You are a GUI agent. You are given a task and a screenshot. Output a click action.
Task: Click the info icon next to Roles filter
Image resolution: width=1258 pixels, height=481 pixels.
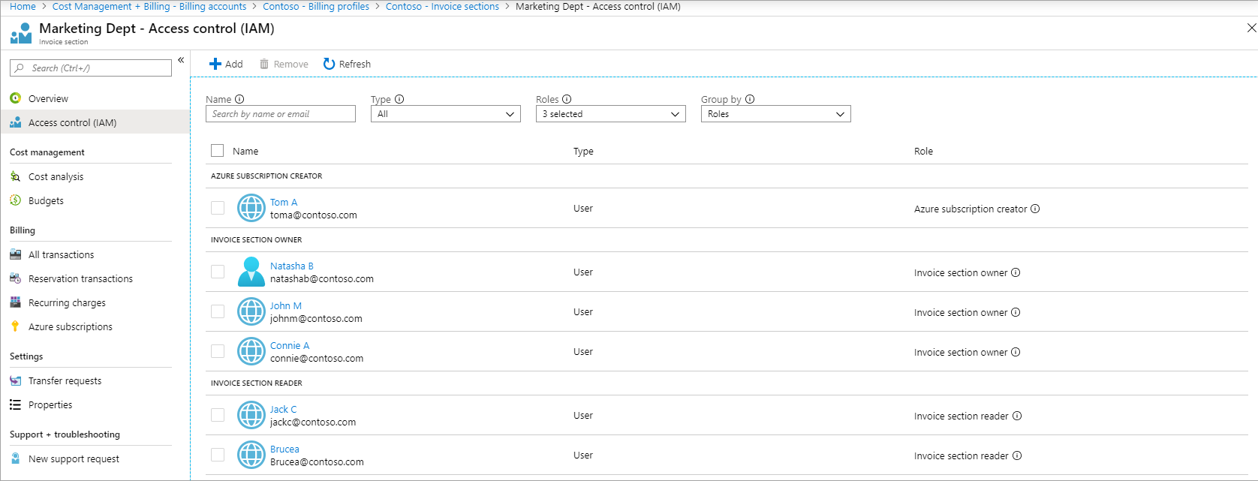click(567, 99)
